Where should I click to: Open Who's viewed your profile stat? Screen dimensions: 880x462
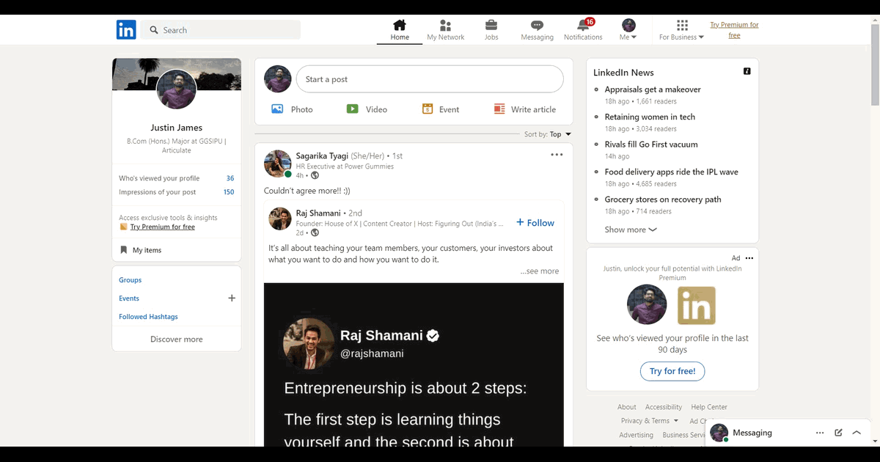(177, 178)
